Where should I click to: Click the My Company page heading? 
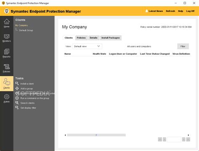pos(74,27)
